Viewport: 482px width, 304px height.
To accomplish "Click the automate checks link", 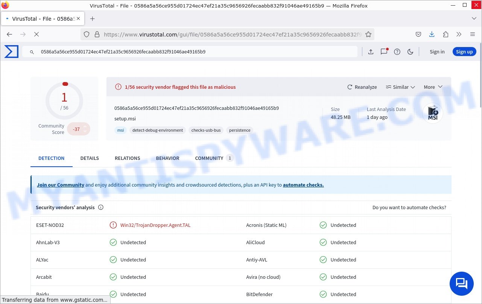I will [303, 185].
